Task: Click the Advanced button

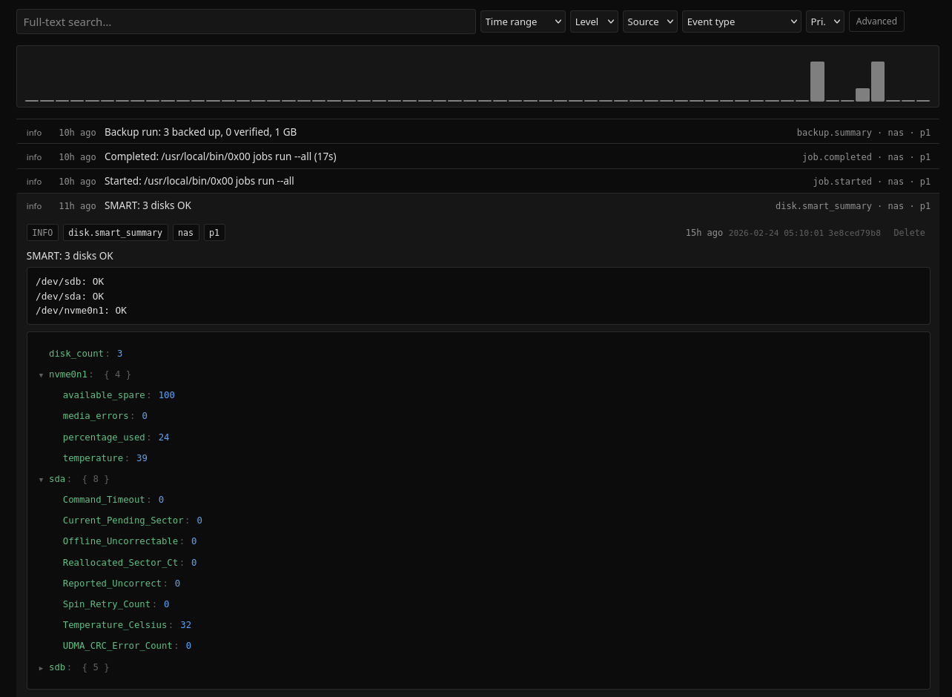Action: [876, 22]
